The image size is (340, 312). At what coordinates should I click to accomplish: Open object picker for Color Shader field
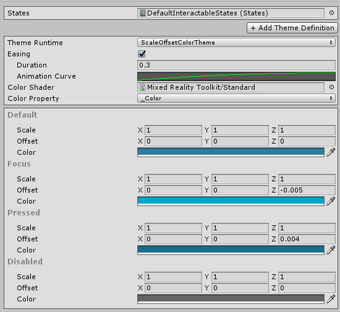[x=331, y=87]
